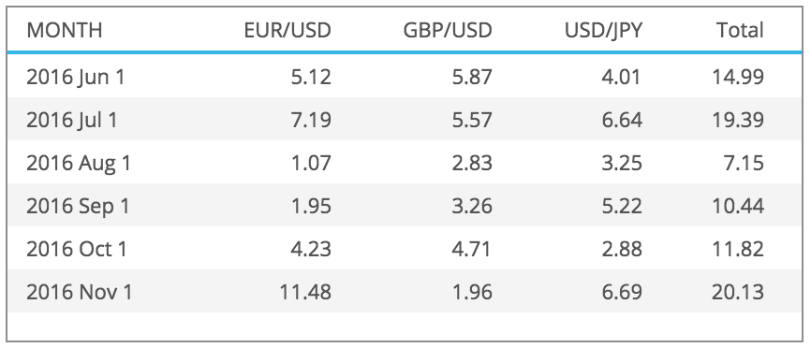Click the USD/JPY value 6.64
The height and width of the screenshot is (348, 811).
pyautogui.click(x=622, y=121)
